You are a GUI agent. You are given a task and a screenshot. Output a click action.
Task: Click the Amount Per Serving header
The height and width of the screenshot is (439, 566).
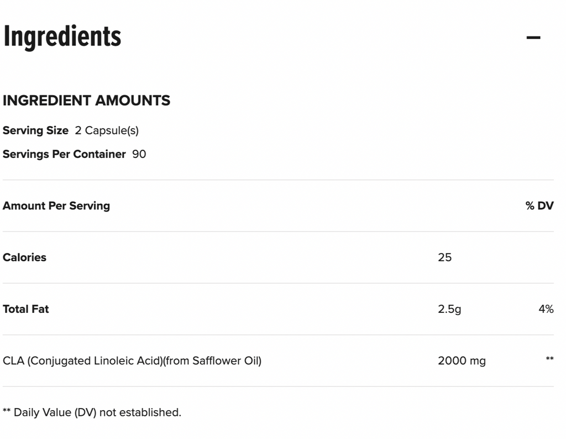(x=56, y=206)
